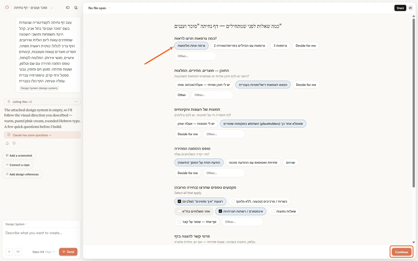Select the גרסאות 3 option

pos(280,46)
